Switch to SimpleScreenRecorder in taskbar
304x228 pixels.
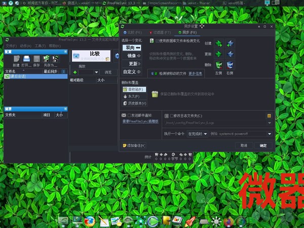[162, 3]
